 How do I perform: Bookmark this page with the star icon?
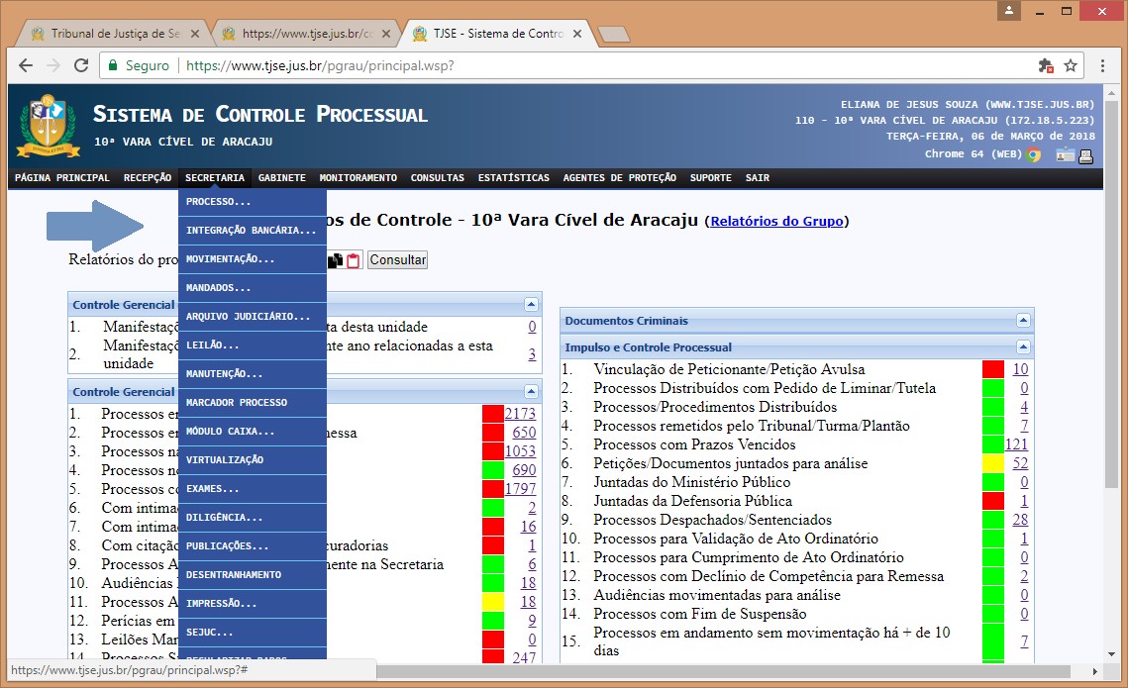(1071, 65)
